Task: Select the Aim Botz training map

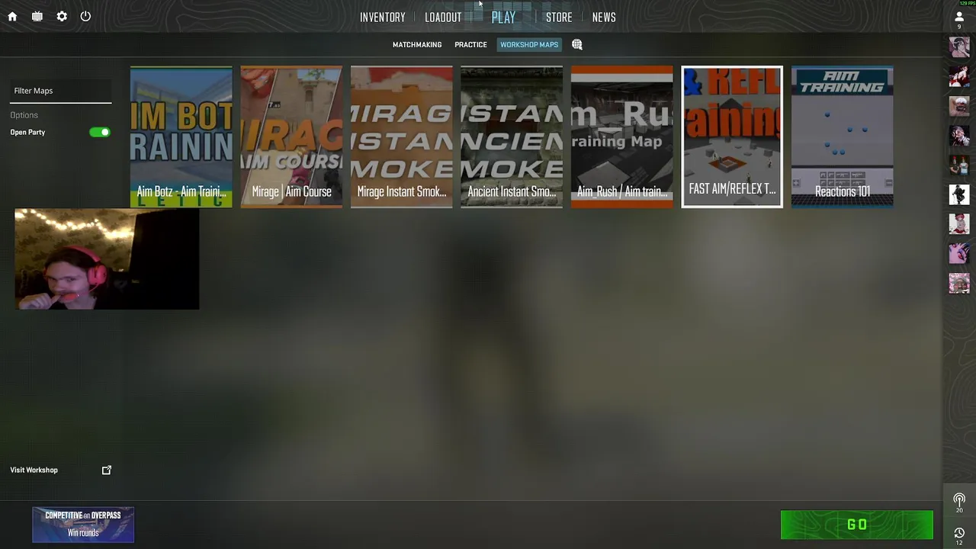Action: click(181, 136)
